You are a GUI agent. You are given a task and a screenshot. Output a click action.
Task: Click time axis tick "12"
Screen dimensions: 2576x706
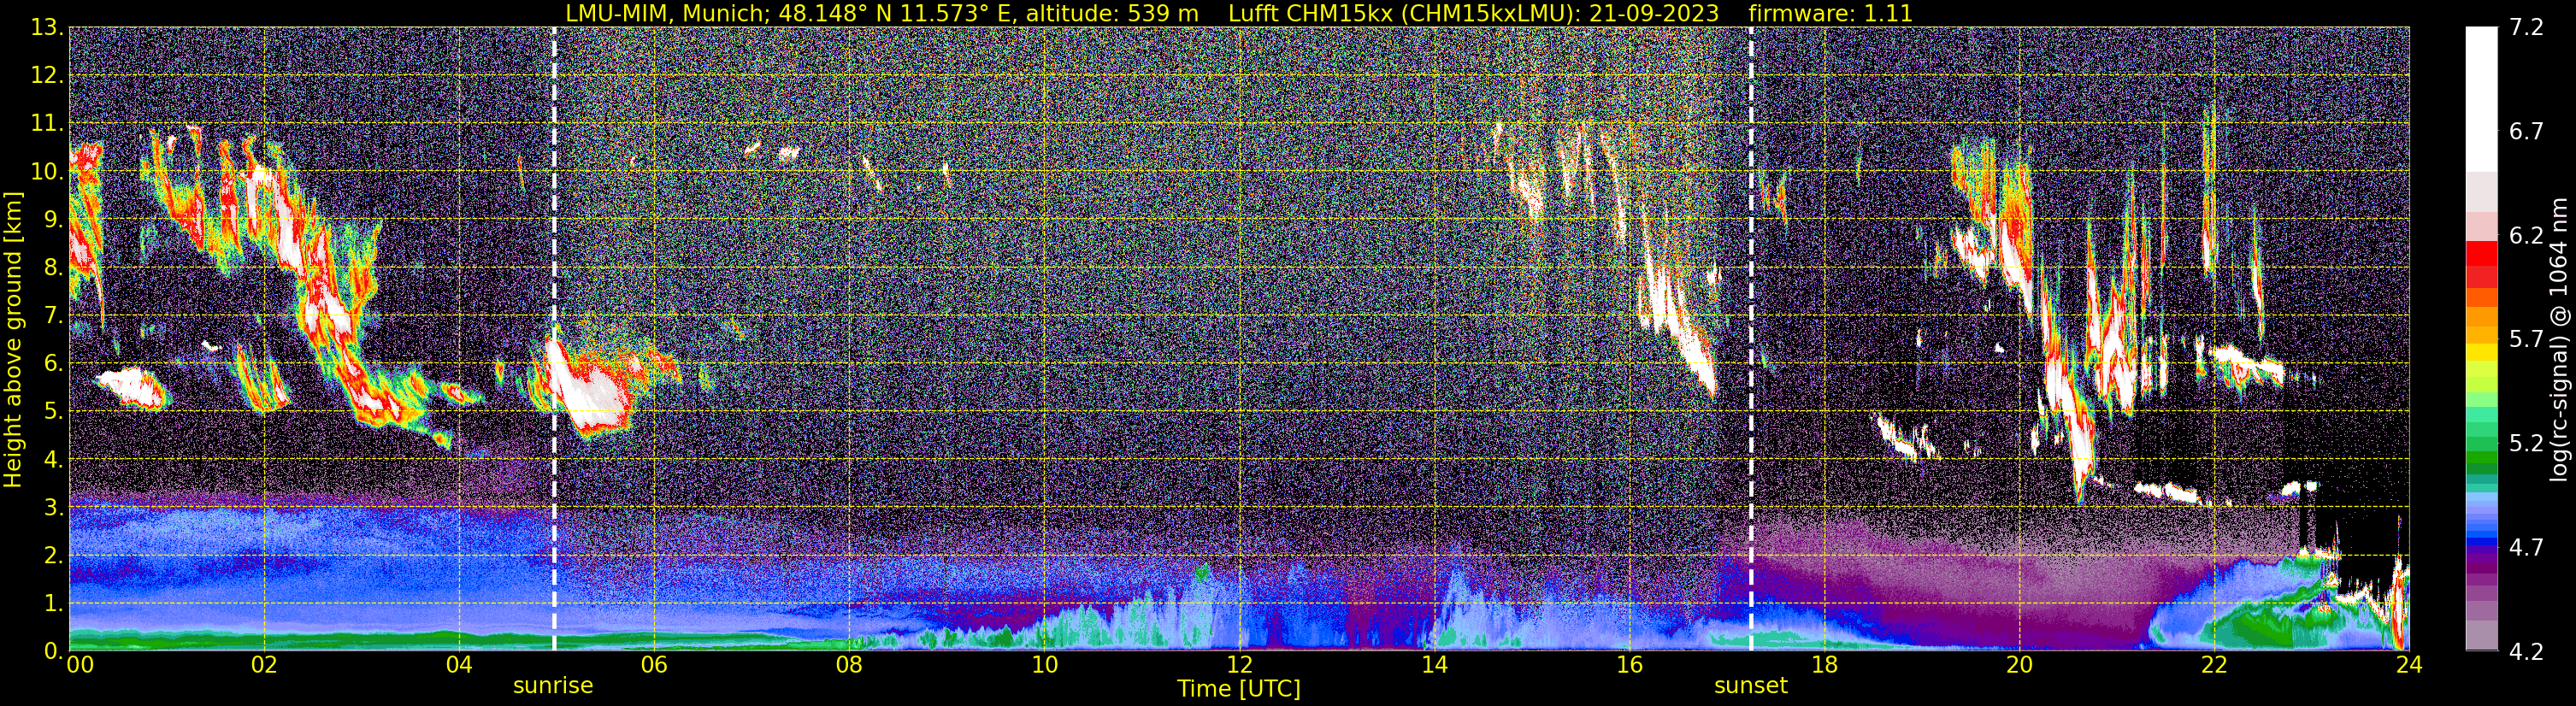point(1239,666)
